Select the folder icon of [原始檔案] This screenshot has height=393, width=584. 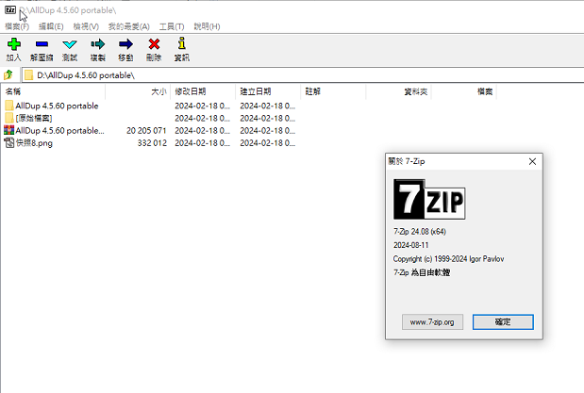coord(9,118)
